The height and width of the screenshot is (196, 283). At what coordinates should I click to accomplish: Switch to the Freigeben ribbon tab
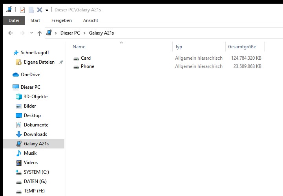(x=62, y=20)
